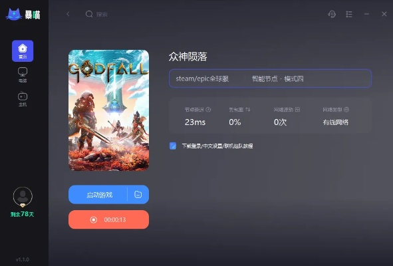Switch to the PC games sidebar tab
Viewport: 393px width, 266px height.
pos(23,75)
